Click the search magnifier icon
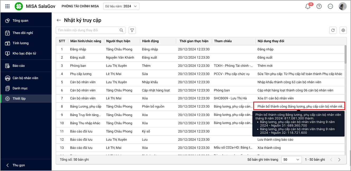 [121, 30]
